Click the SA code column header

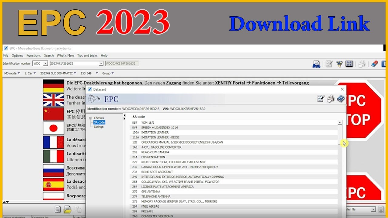point(139,117)
